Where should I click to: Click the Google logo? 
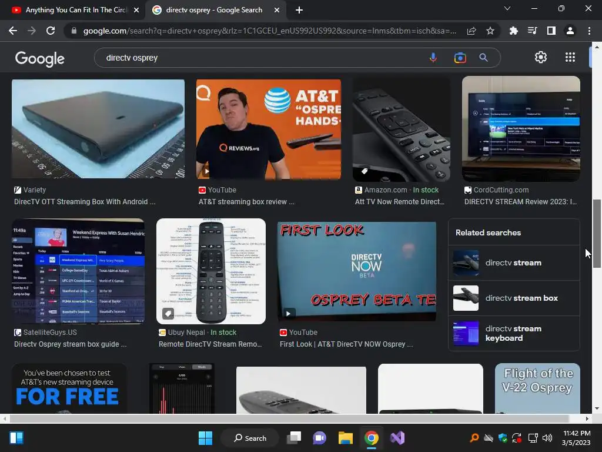coord(40,58)
